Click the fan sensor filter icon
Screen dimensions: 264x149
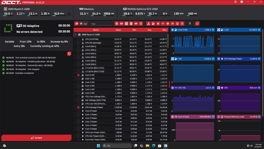pos(168,24)
